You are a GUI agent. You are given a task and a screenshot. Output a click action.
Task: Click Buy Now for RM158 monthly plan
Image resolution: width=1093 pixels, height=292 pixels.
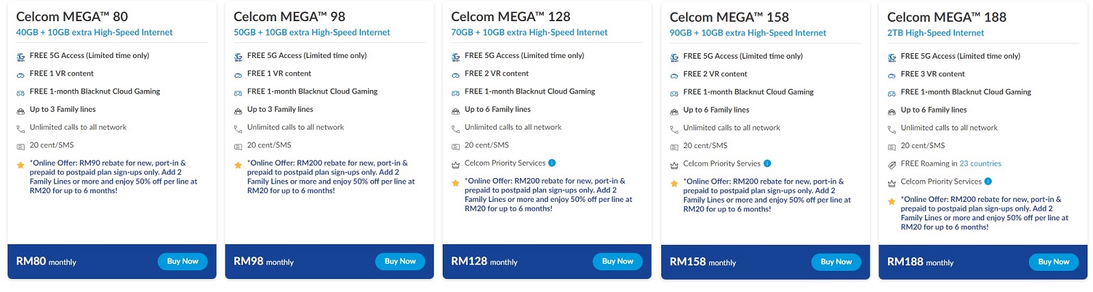click(836, 262)
